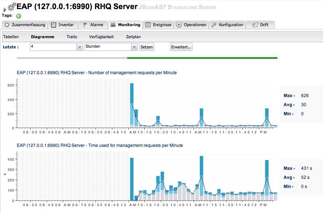Screen dimensions: 323x212
Task: Open the Verfügbarkeit subtab
Action: click(x=101, y=37)
